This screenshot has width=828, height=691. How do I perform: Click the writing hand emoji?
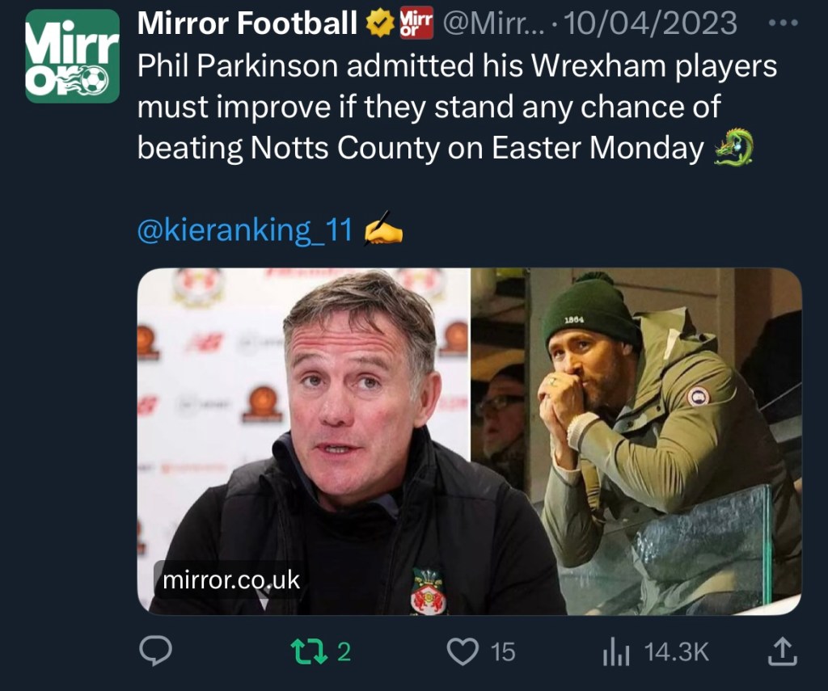click(383, 232)
